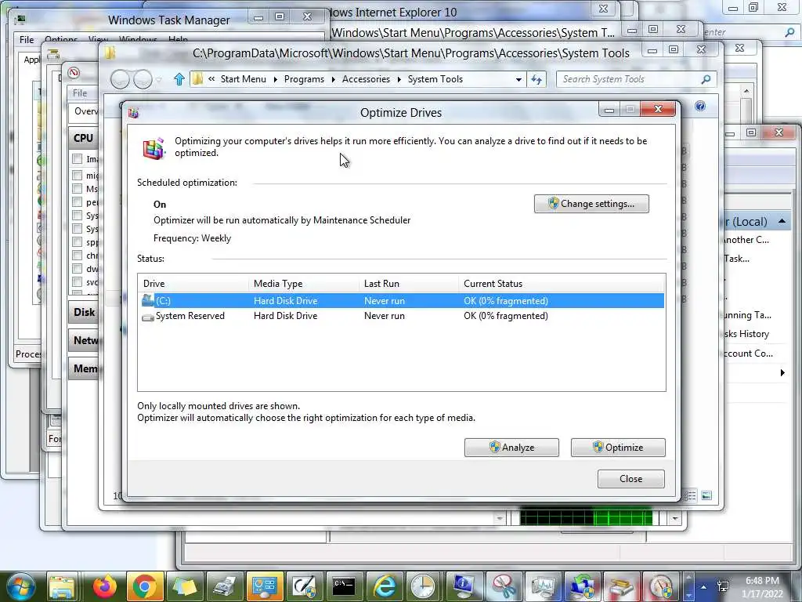The height and width of the screenshot is (602, 802).
Task: Show hidden icons in the notification area
Action: (704, 586)
